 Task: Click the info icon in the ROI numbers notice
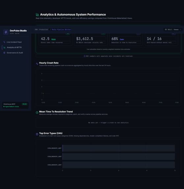point(85,56)
